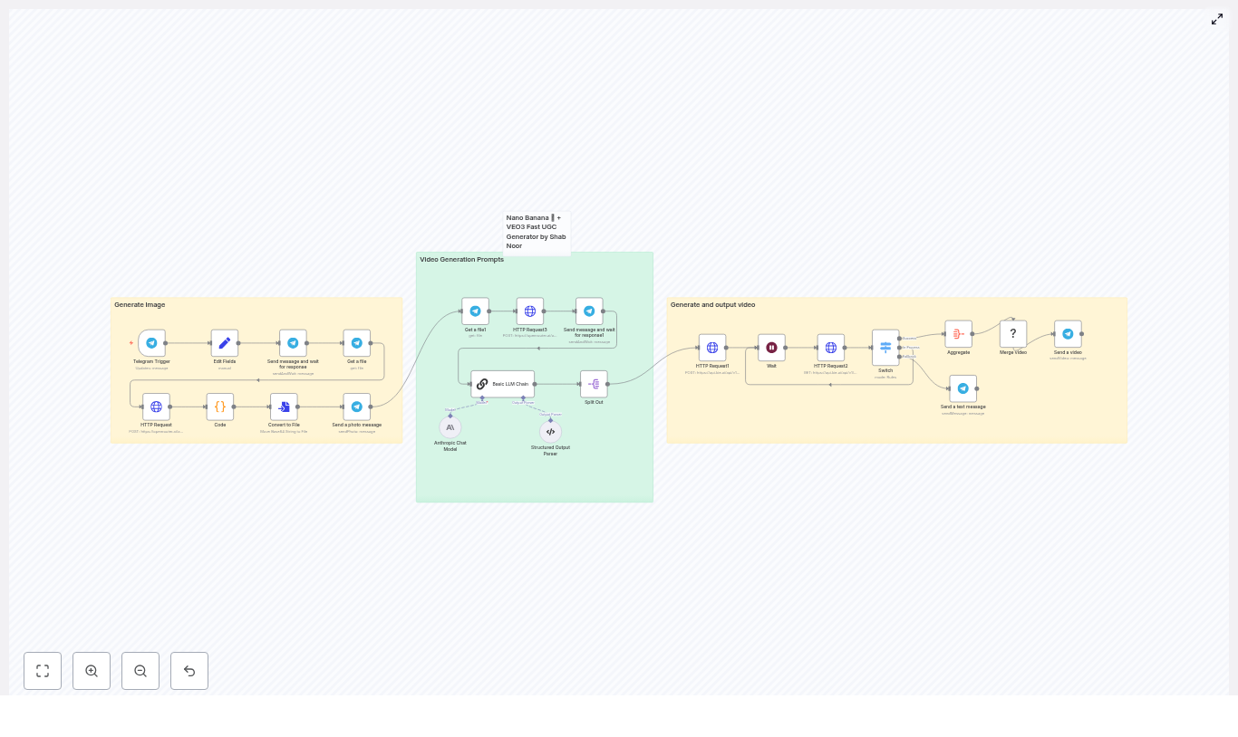Click the undo arrow in the bottom toolbar

click(189, 671)
